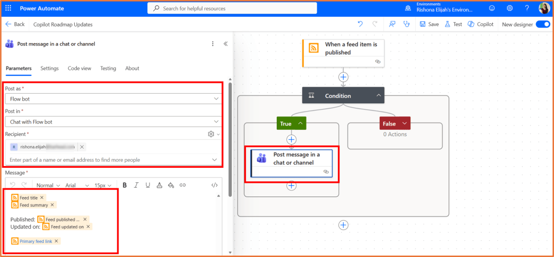Click the parameters panel vertical scrollbar
Screen dimensions: 554x257
pyautogui.click(x=230, y=140)
